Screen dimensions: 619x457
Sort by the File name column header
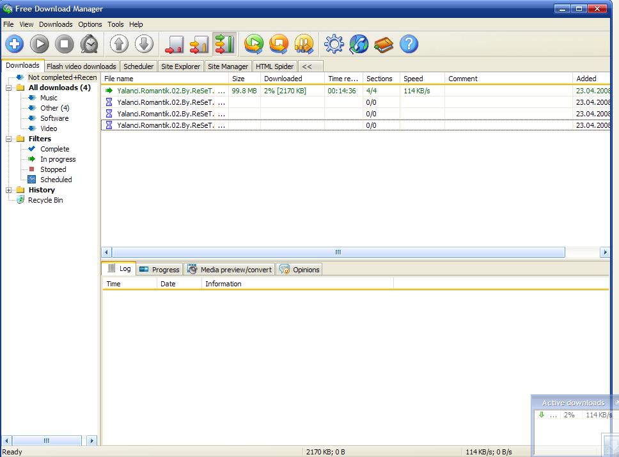point(165,79)
